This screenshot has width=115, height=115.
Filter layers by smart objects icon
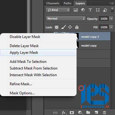(105, 10)
